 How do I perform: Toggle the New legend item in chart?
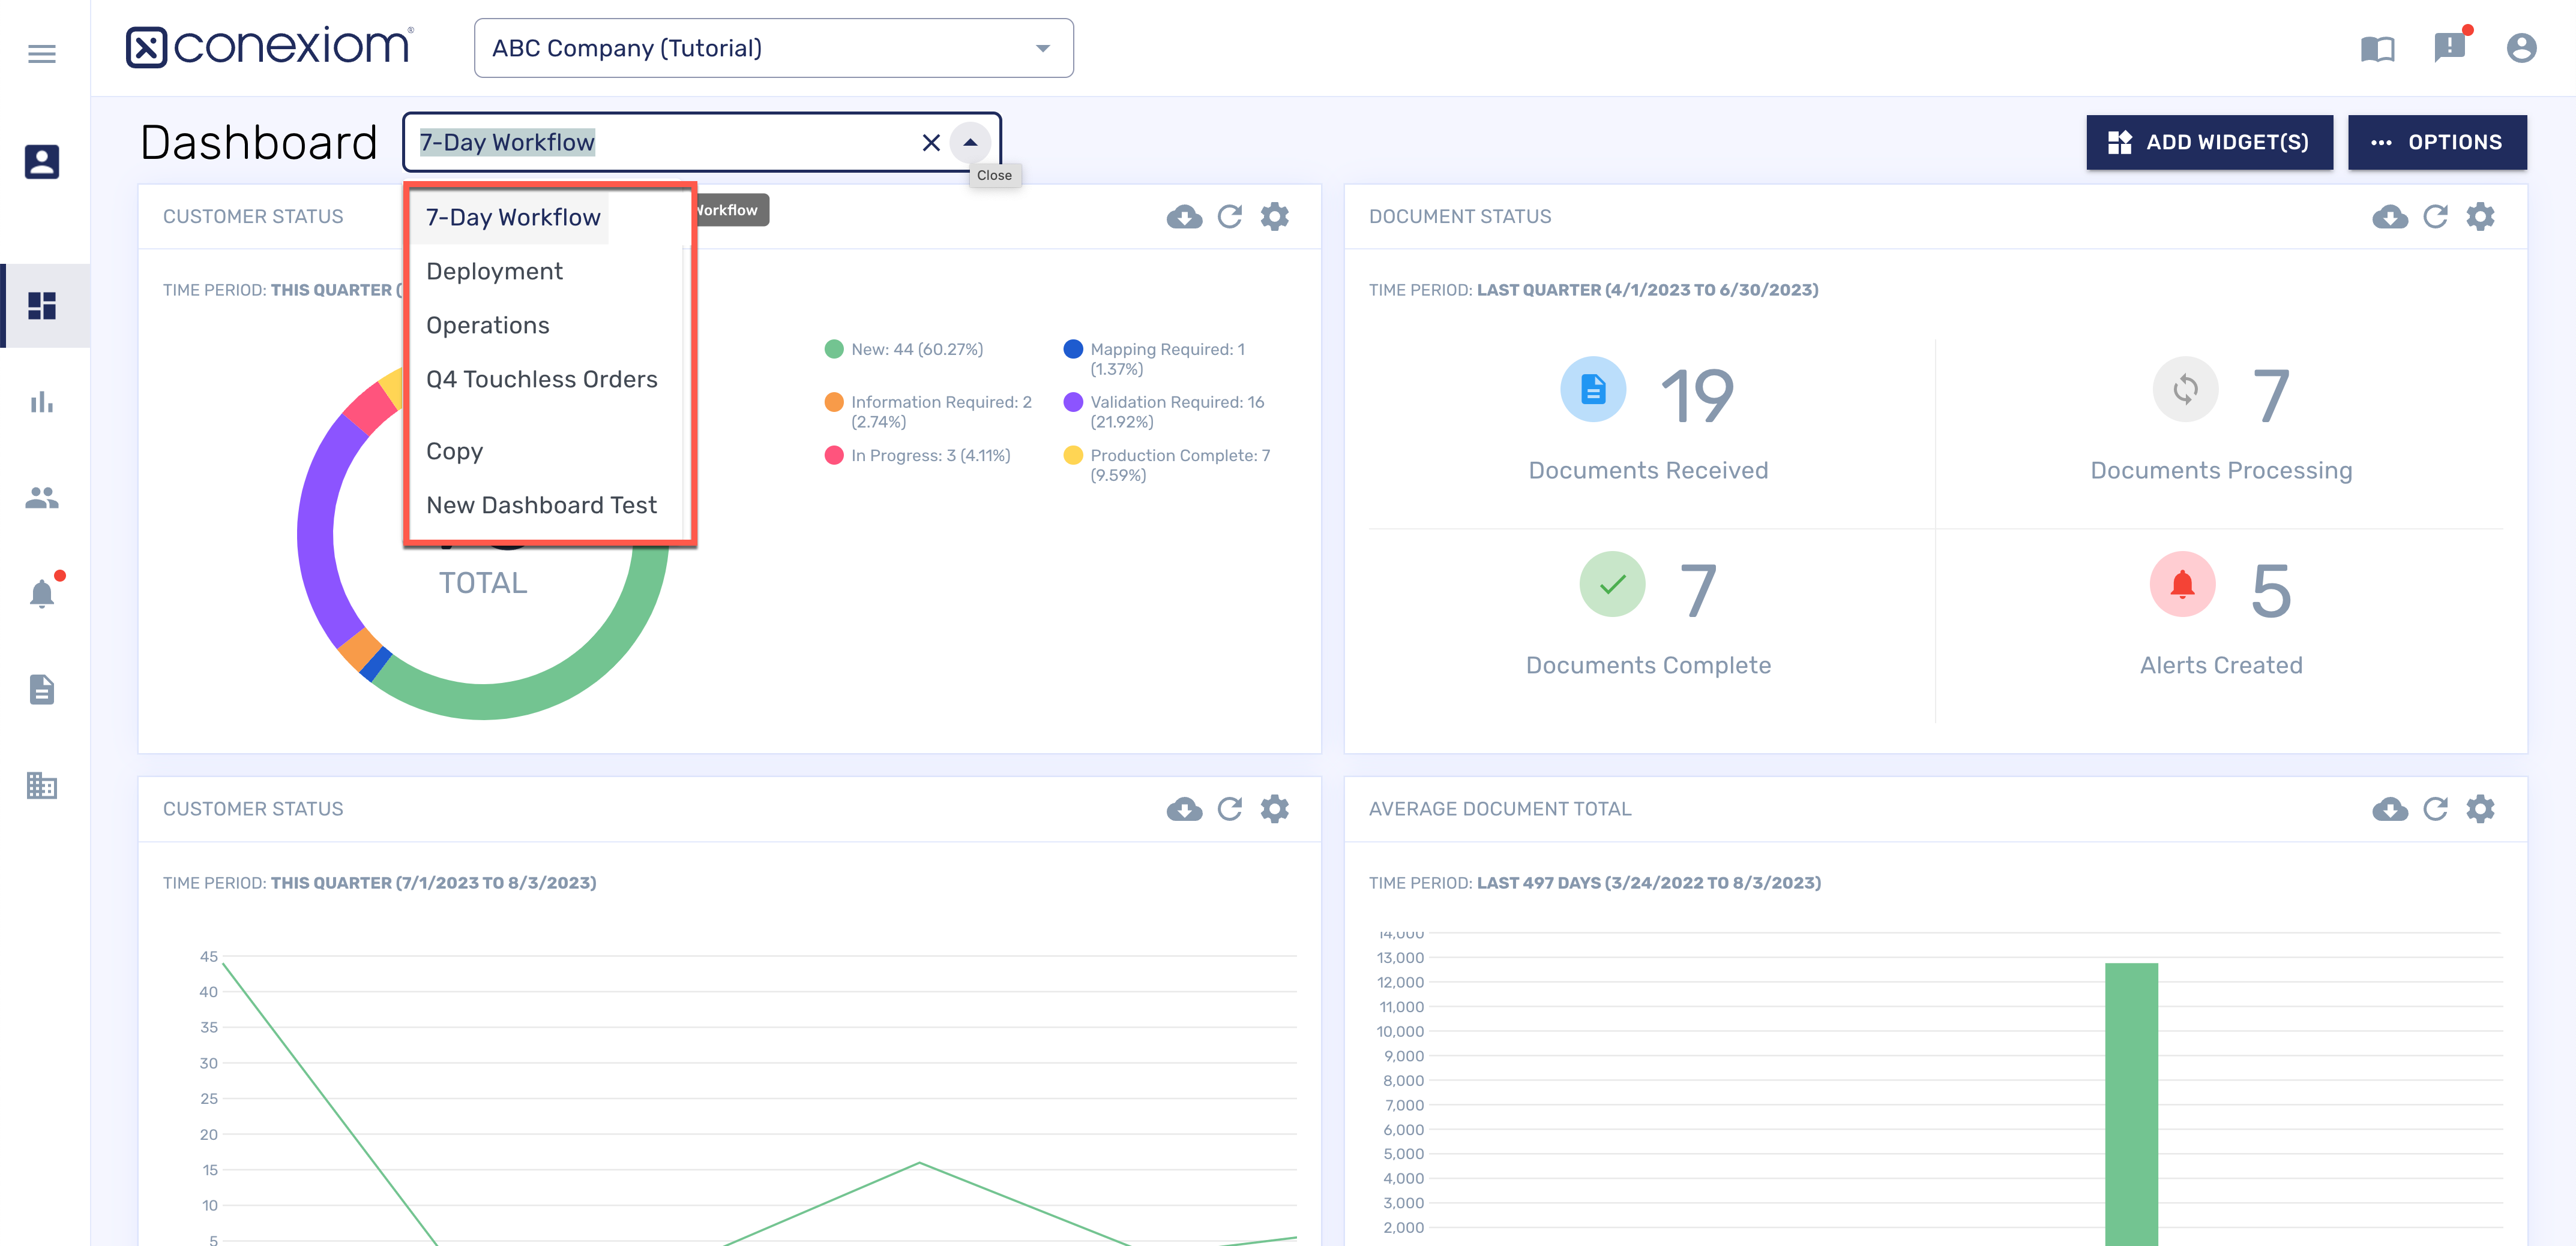coord(915,350)
